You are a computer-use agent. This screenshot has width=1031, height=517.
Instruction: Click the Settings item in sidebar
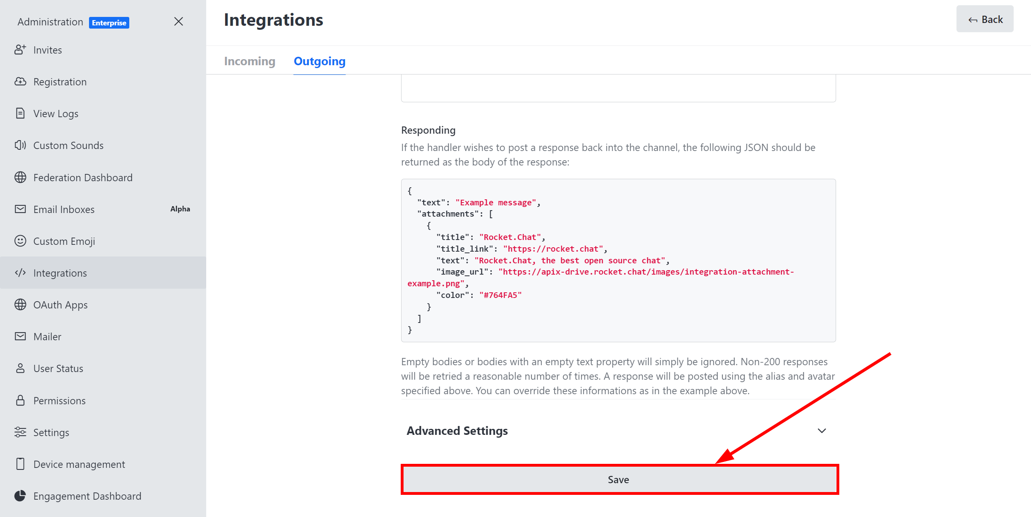pos(52,432)
